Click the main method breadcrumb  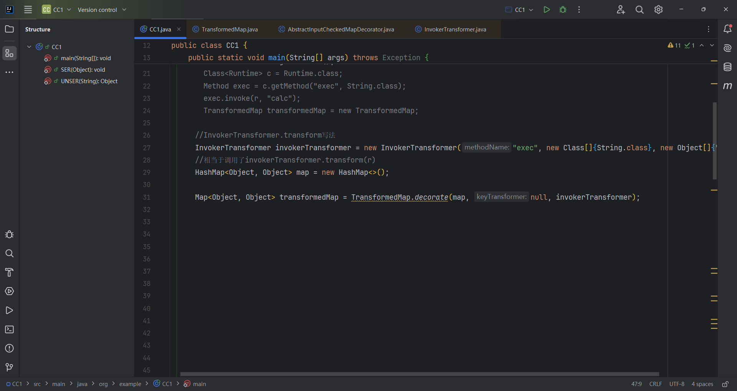click(x=195, y=384)
